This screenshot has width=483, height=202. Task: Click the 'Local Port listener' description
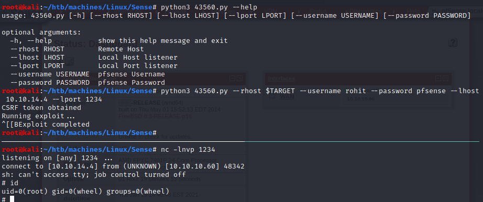[x=138, y=65]
